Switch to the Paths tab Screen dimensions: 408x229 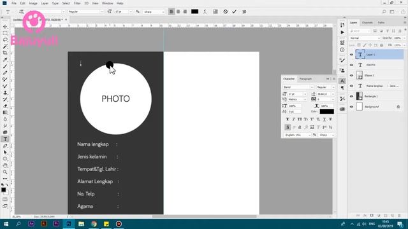point(381,23)
